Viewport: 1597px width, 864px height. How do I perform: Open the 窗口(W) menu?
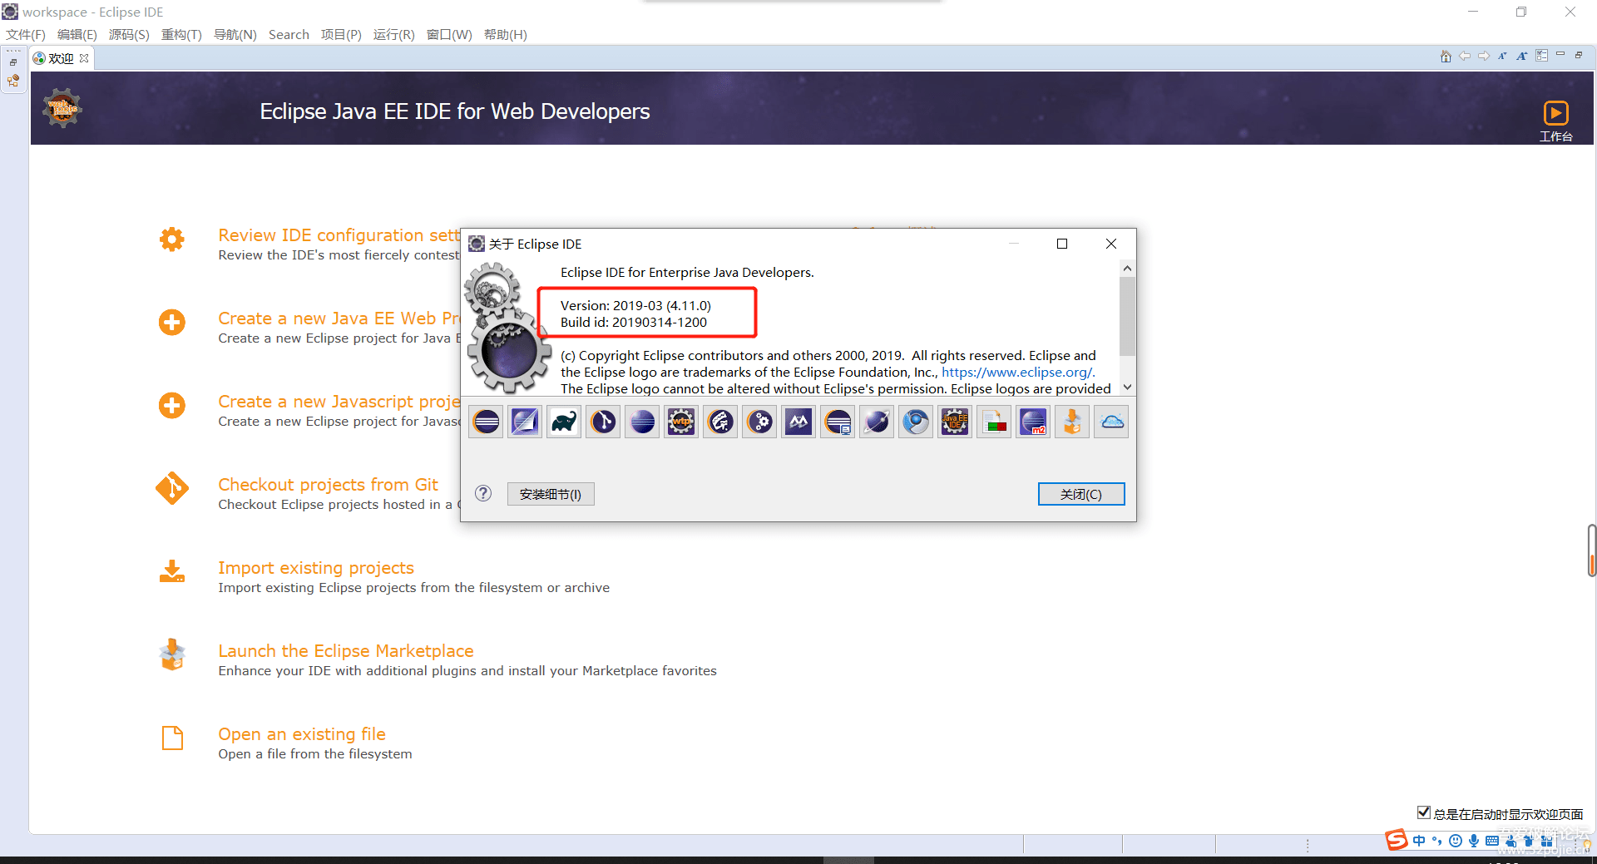[449, 34]
